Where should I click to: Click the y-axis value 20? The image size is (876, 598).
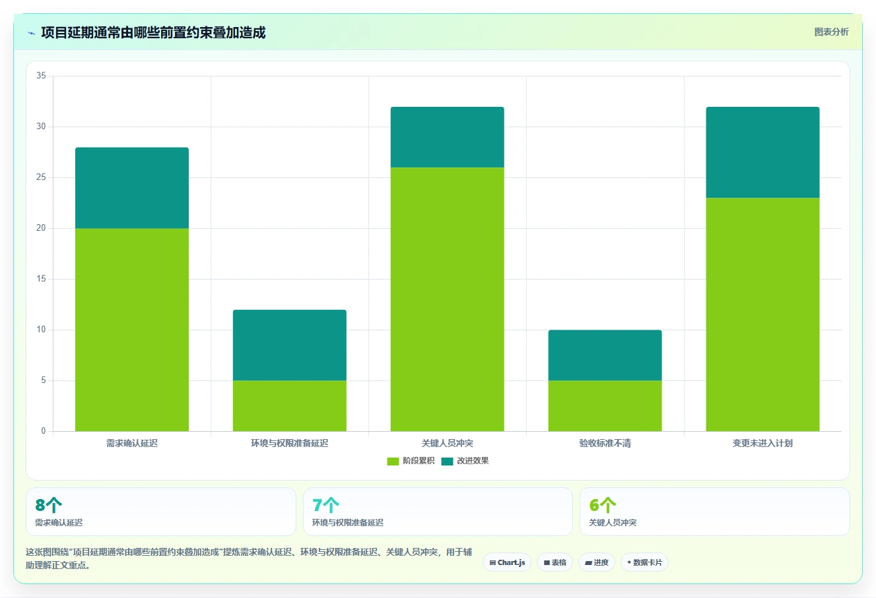(41, 228)
